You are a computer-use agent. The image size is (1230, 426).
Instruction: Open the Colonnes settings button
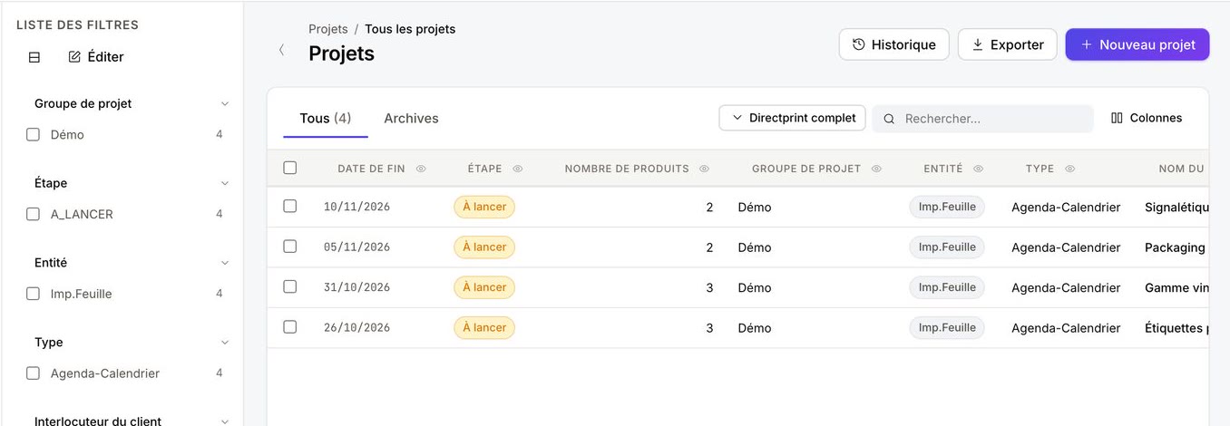(x=1147, y=118)
